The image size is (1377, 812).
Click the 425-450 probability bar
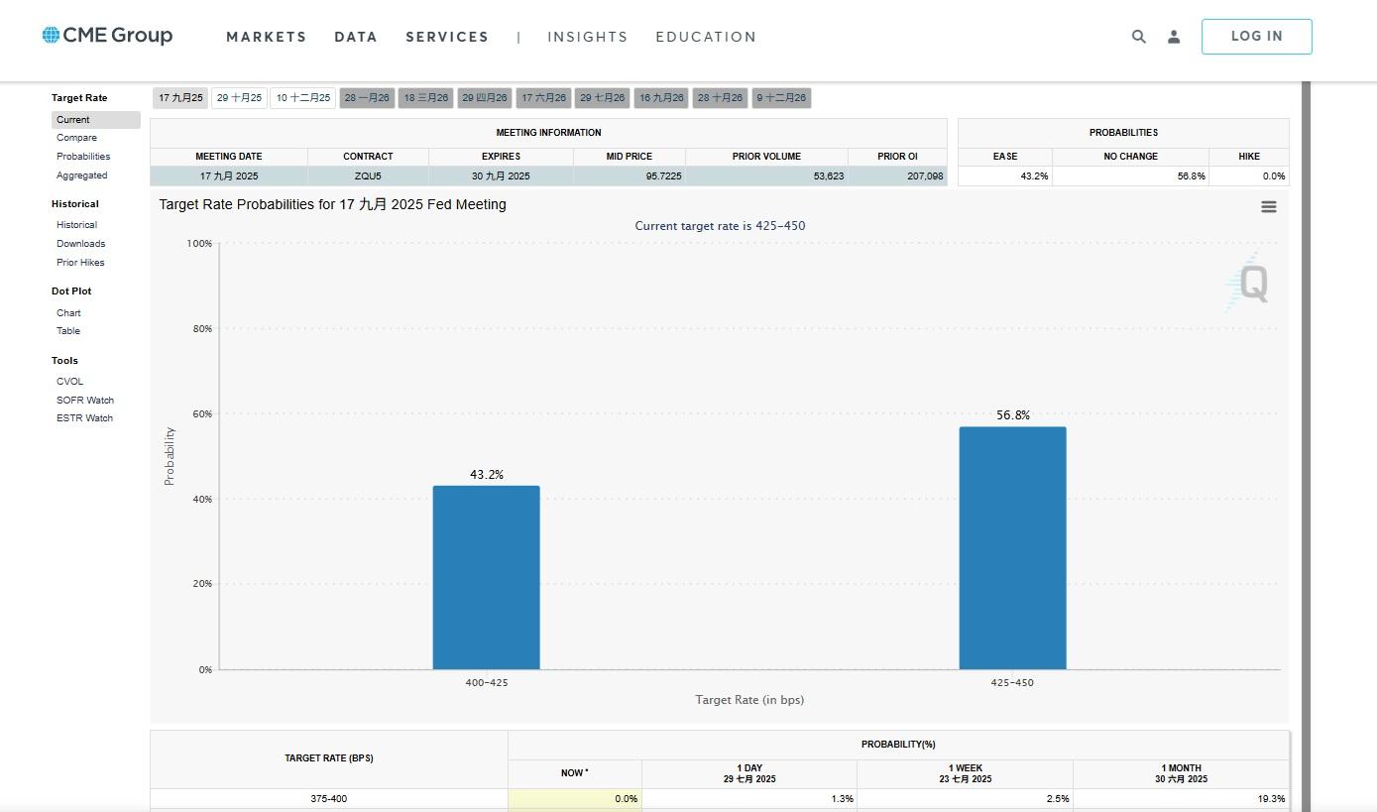pos(1012,548)
